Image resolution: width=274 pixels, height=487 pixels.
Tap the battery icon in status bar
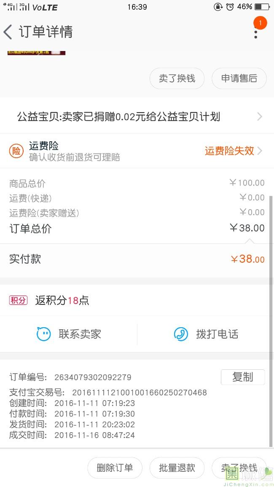262,7
